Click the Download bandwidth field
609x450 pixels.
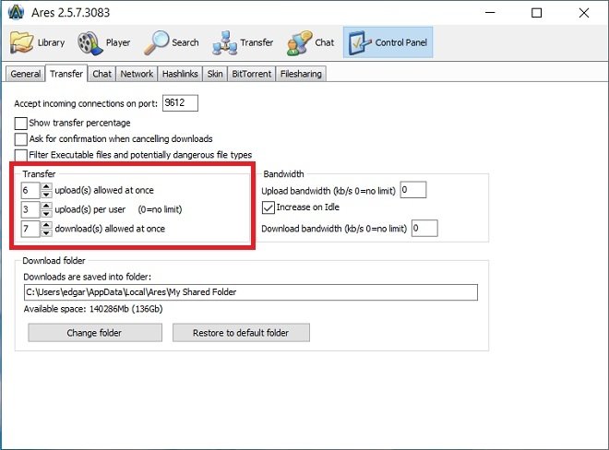tap(424, 229)
